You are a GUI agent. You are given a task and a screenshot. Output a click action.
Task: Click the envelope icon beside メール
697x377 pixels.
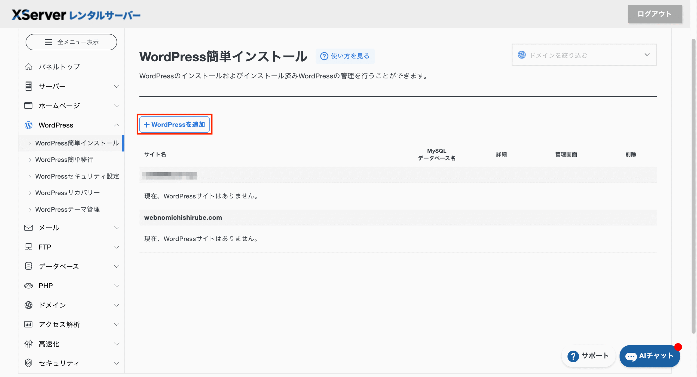[29, 228]
